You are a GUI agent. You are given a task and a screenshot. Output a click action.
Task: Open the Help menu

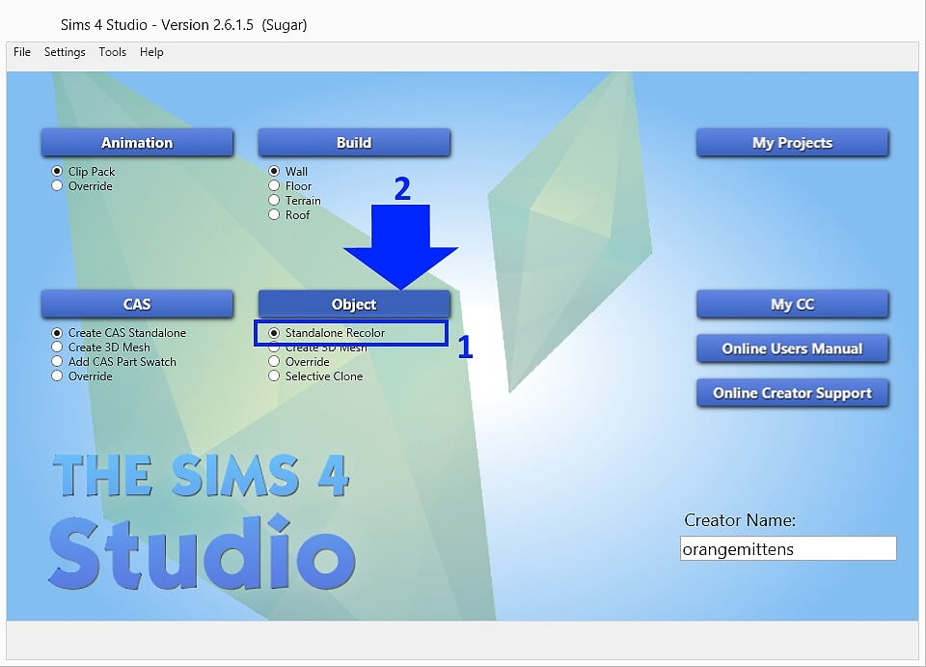[x=151, y=52]
